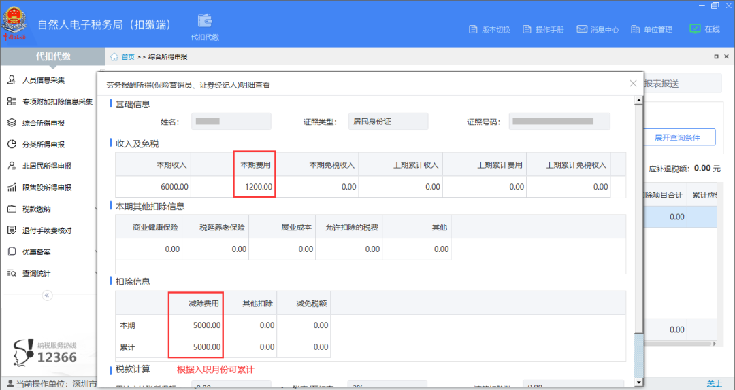Viewport: 735px width, 390px height.
Task: Click the 关于 link at bottom right
Action: coord(715,383)
